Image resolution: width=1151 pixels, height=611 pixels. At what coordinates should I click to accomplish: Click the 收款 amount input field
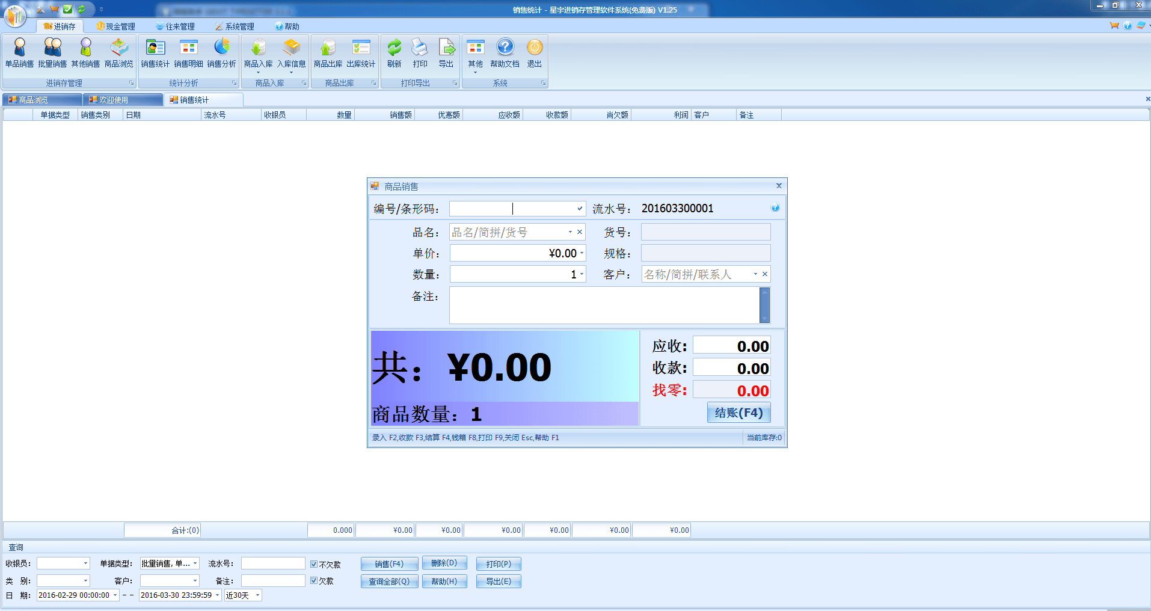(x=731, y=368)
